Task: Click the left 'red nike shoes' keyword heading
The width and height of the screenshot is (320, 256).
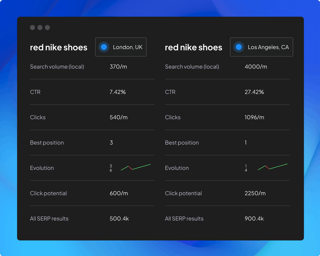Action: point(58,48)
